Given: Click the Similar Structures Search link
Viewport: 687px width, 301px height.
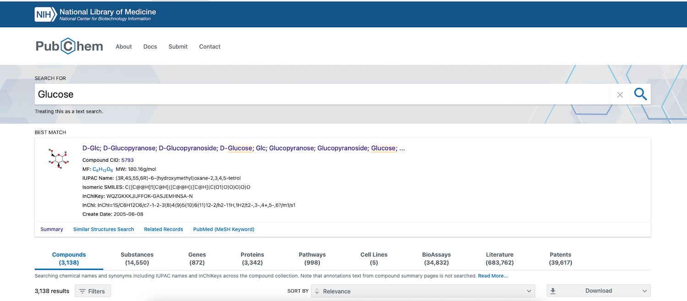Looking at the screenshot, I should [104, 229].
